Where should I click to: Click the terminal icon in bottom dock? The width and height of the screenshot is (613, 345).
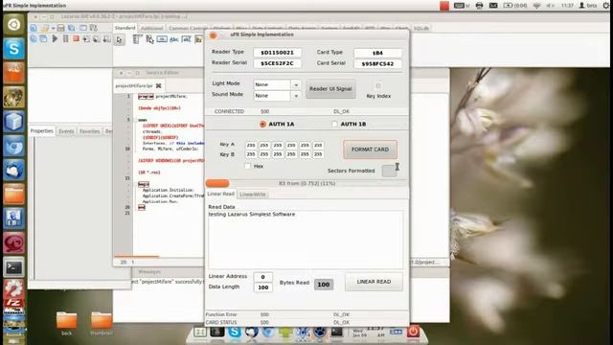(336, 333)
